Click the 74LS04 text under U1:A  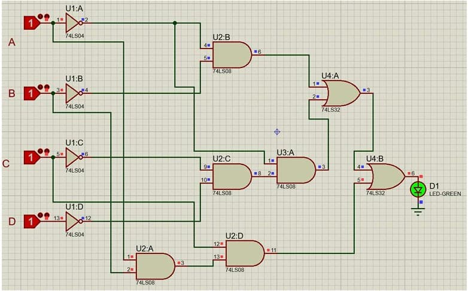click(75, 36)
